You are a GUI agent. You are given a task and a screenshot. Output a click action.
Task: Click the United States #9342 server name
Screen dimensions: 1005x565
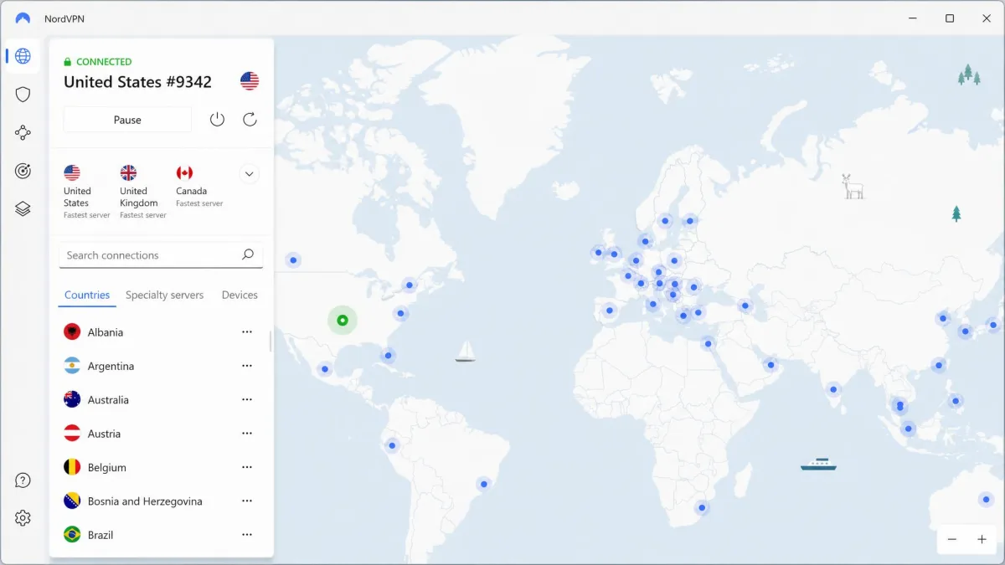click(x=137, y=82)
